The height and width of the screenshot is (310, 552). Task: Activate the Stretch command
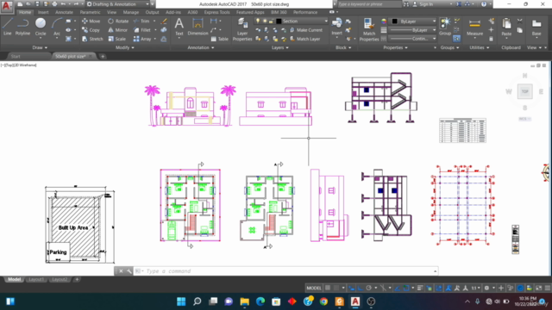[x=92, y=39]
